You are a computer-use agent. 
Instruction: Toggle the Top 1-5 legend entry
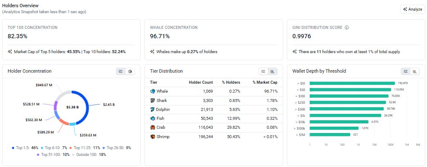tap(25, 148)
